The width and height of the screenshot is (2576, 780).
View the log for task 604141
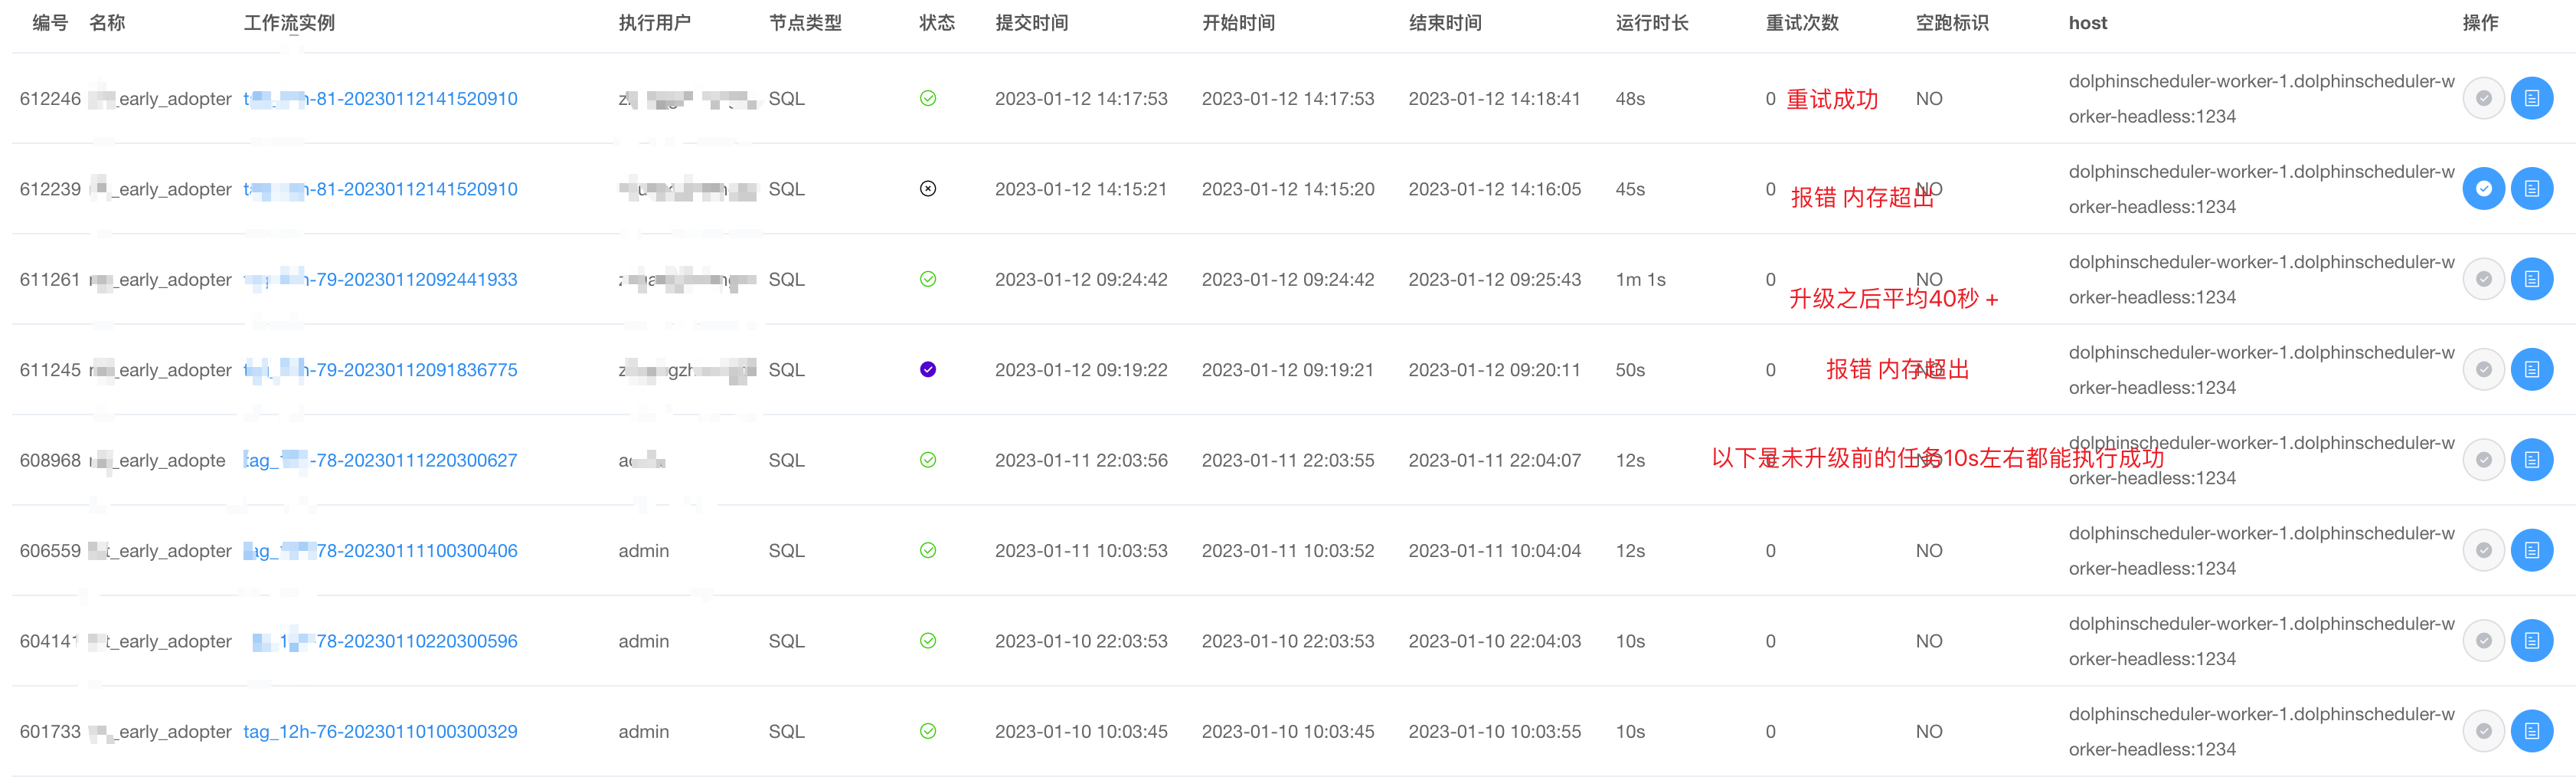pyautogui.click(x=2531, y=641)
